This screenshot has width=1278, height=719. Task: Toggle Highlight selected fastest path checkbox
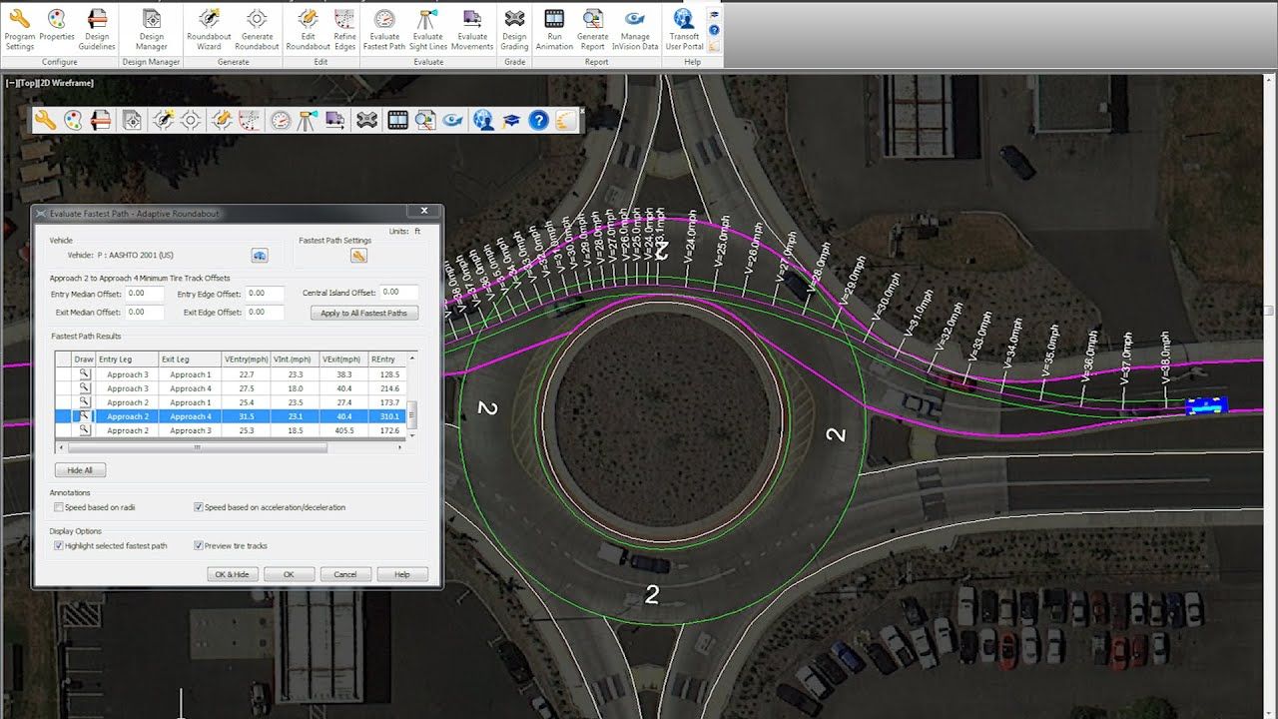click(x=59, y=546)
